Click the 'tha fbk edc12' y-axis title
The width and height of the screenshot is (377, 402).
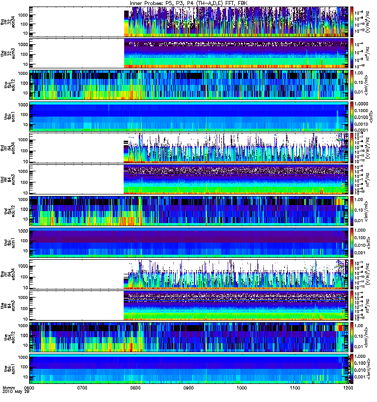point(10,85)
